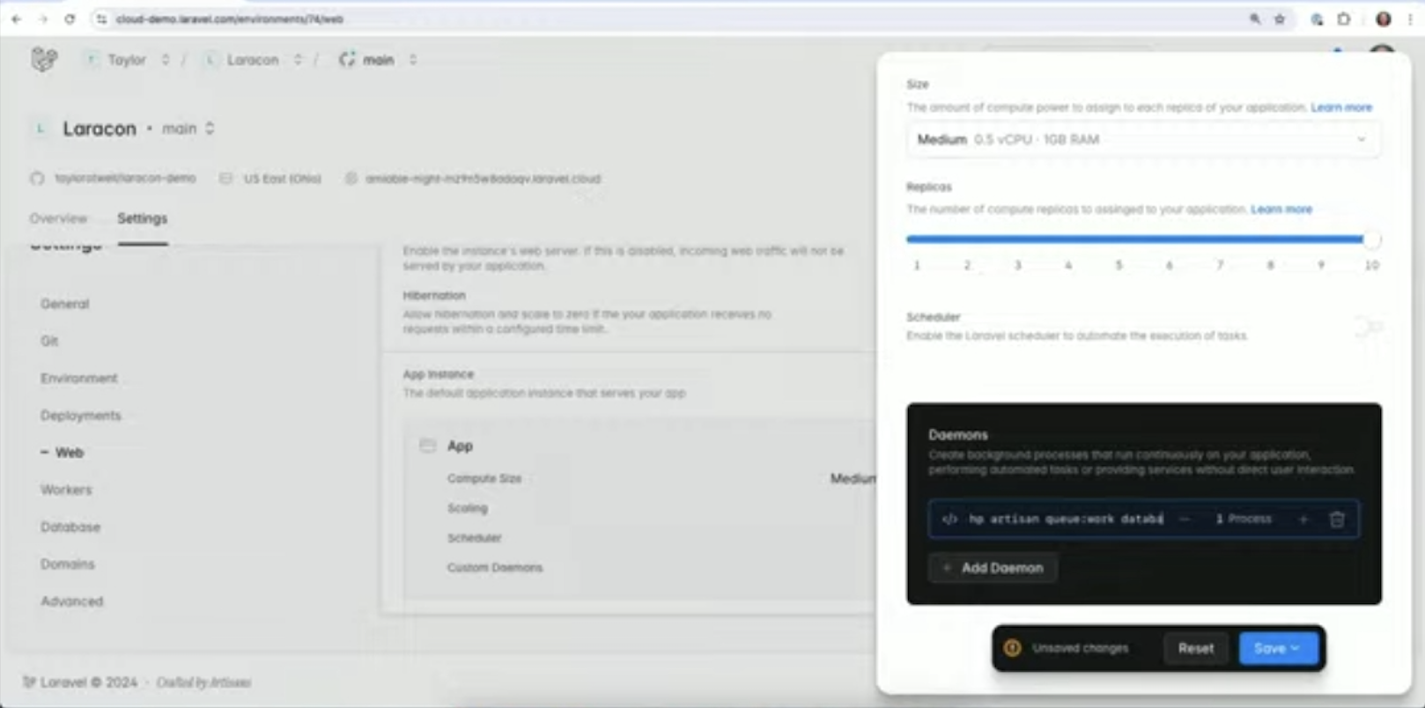Open Learn more link under Replicas

pos(1281,210)
